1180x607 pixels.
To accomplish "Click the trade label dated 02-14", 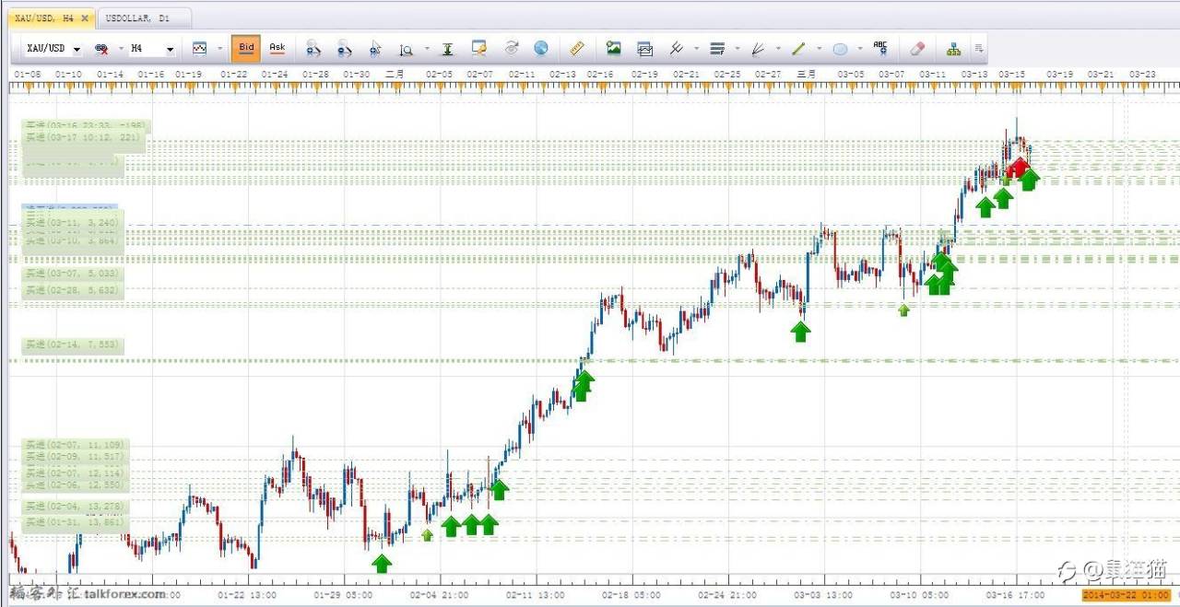I will (72, 345).
